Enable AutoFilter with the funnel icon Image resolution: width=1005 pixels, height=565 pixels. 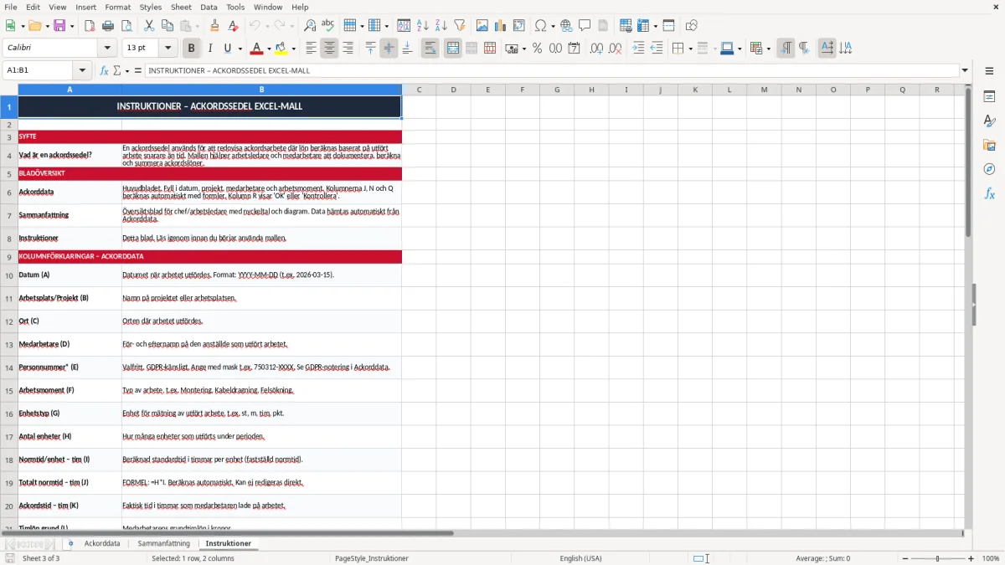460,26
